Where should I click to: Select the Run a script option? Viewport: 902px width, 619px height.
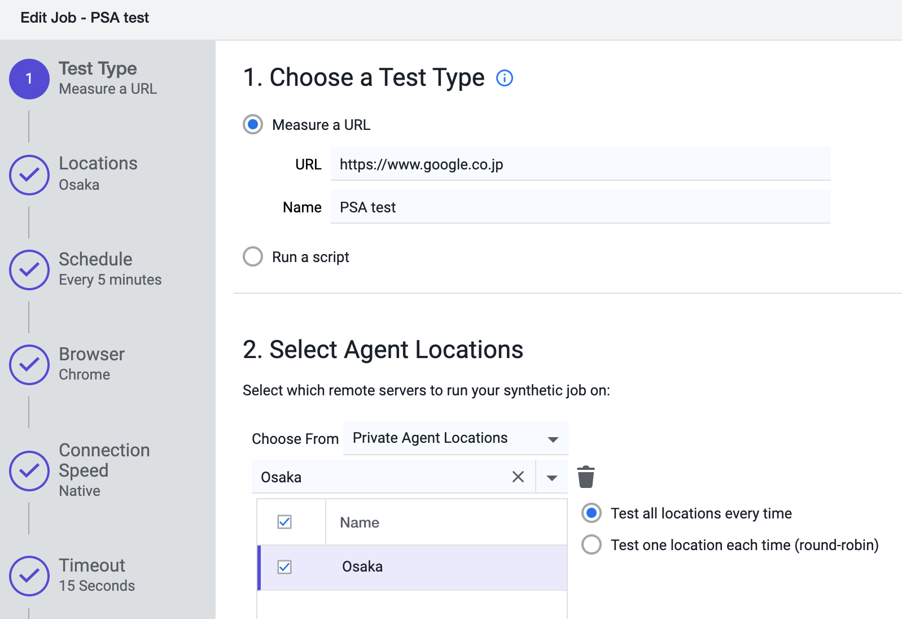pyautogui.click(x=253, y=256)
